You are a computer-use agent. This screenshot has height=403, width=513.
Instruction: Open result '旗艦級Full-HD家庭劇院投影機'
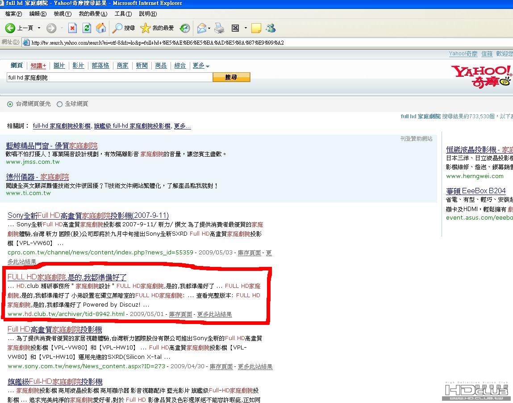click(x=55, y=382)
